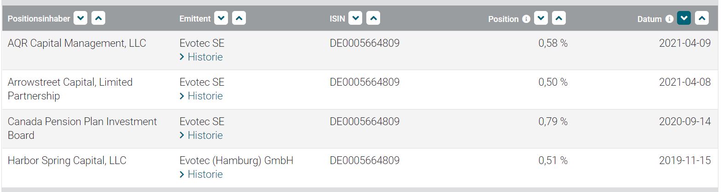Sort ISIN column descending
The width and height of the screenshot is (723, 192).
tap(355, 18)
